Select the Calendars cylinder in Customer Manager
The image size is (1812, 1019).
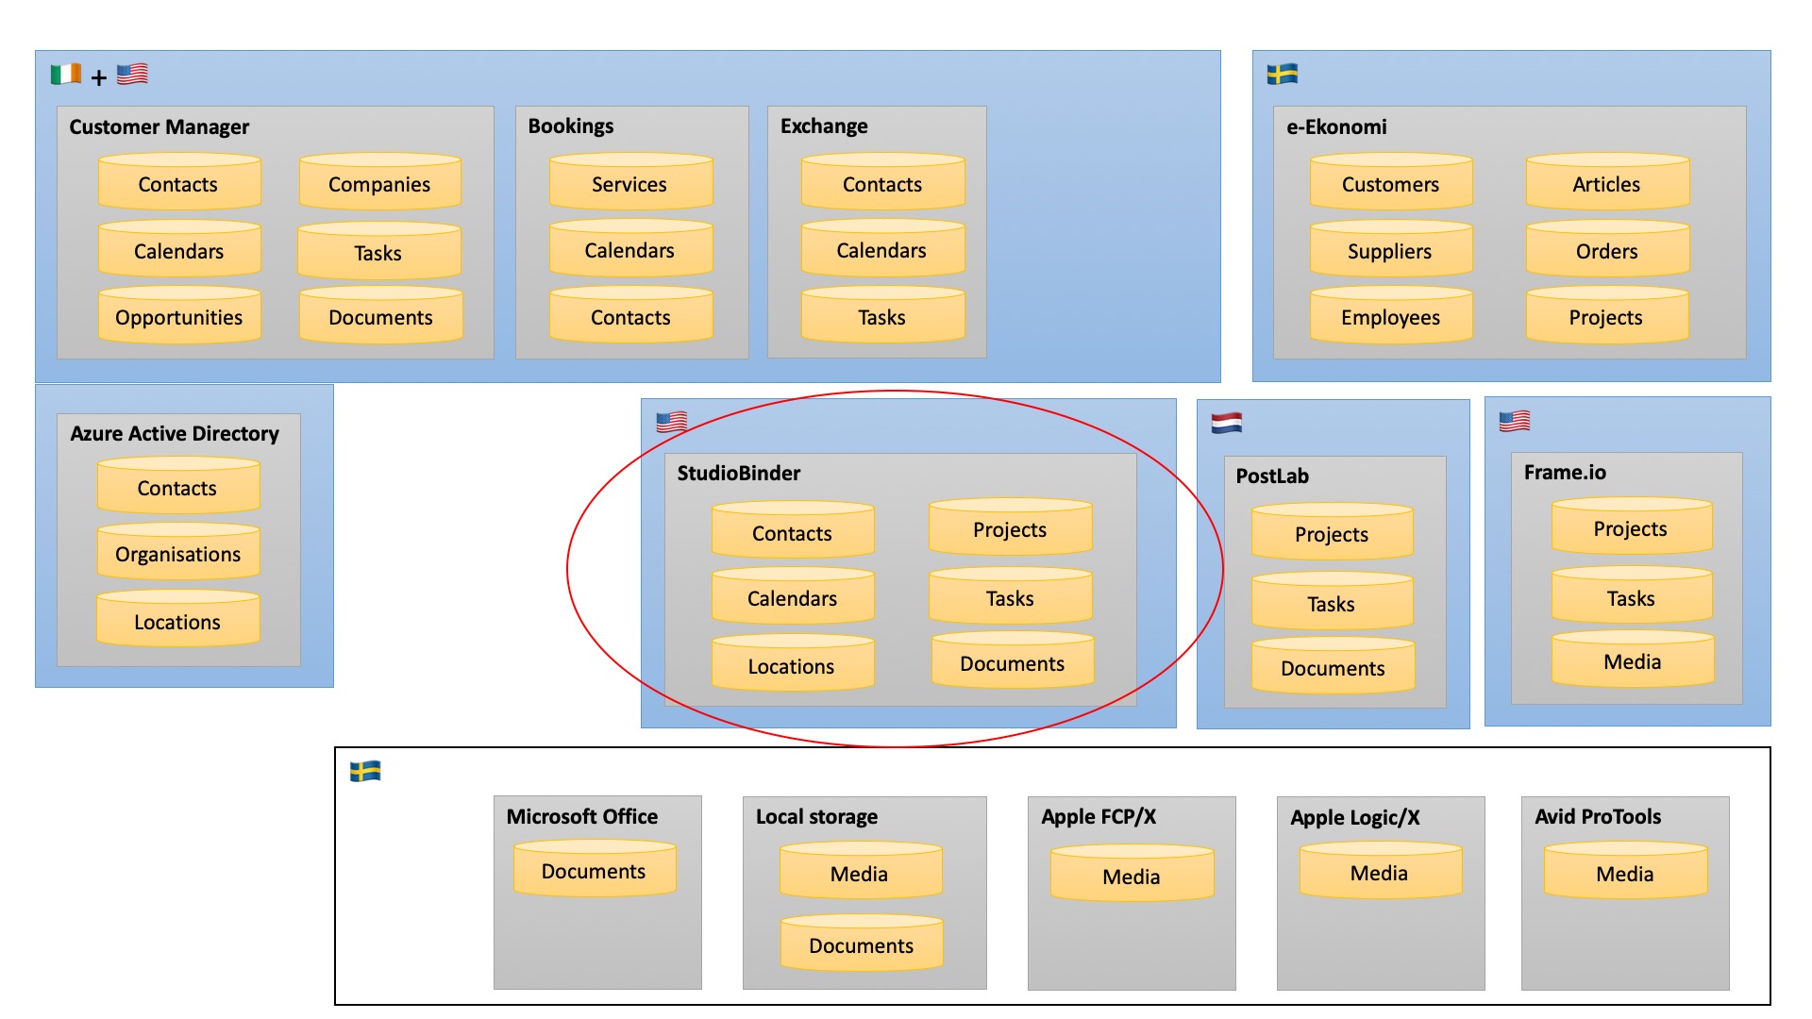pyautogui.click(x=179, y=248)
